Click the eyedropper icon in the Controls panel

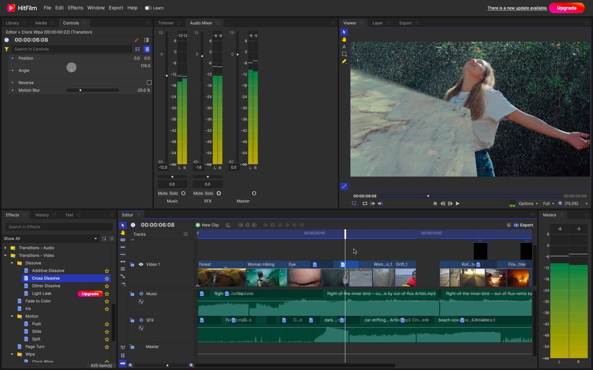click(x=137, y=39)
